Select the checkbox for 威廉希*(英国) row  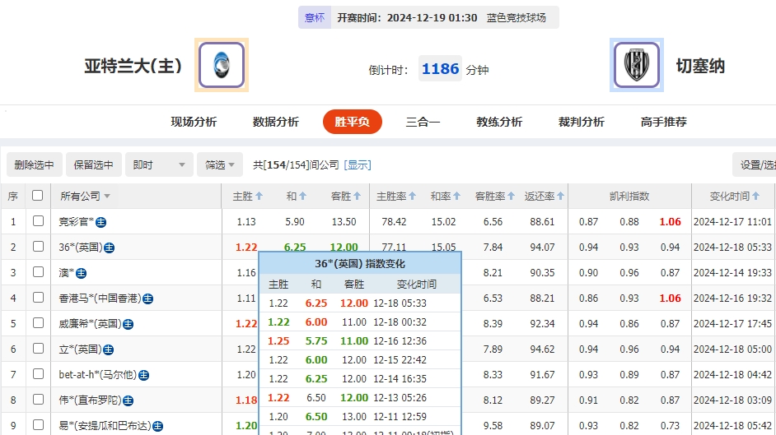[x=38, y=323]
